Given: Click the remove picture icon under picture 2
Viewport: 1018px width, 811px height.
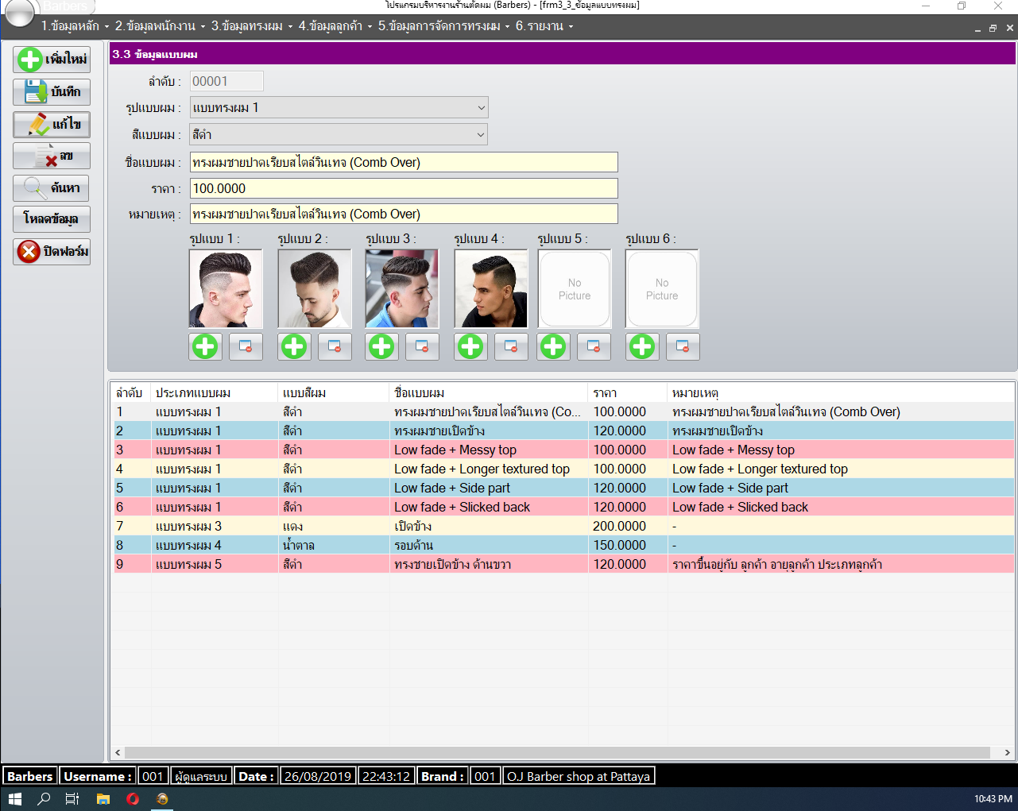Looking at the screenshot, I should pos(335,346).
